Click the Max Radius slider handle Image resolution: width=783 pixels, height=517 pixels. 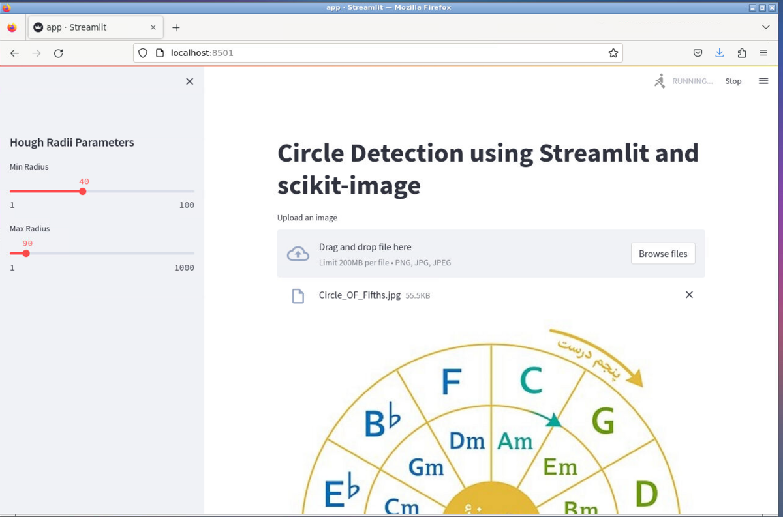click(x=26, y=253)
